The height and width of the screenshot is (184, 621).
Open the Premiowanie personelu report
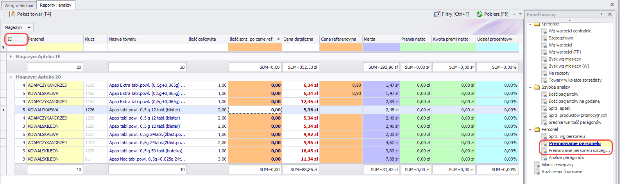(x=574, y=143)
